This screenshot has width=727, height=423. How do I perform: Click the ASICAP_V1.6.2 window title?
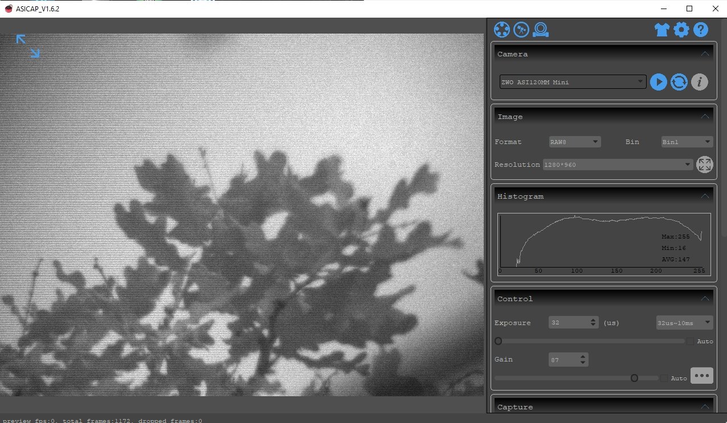[x=38, y=9]
